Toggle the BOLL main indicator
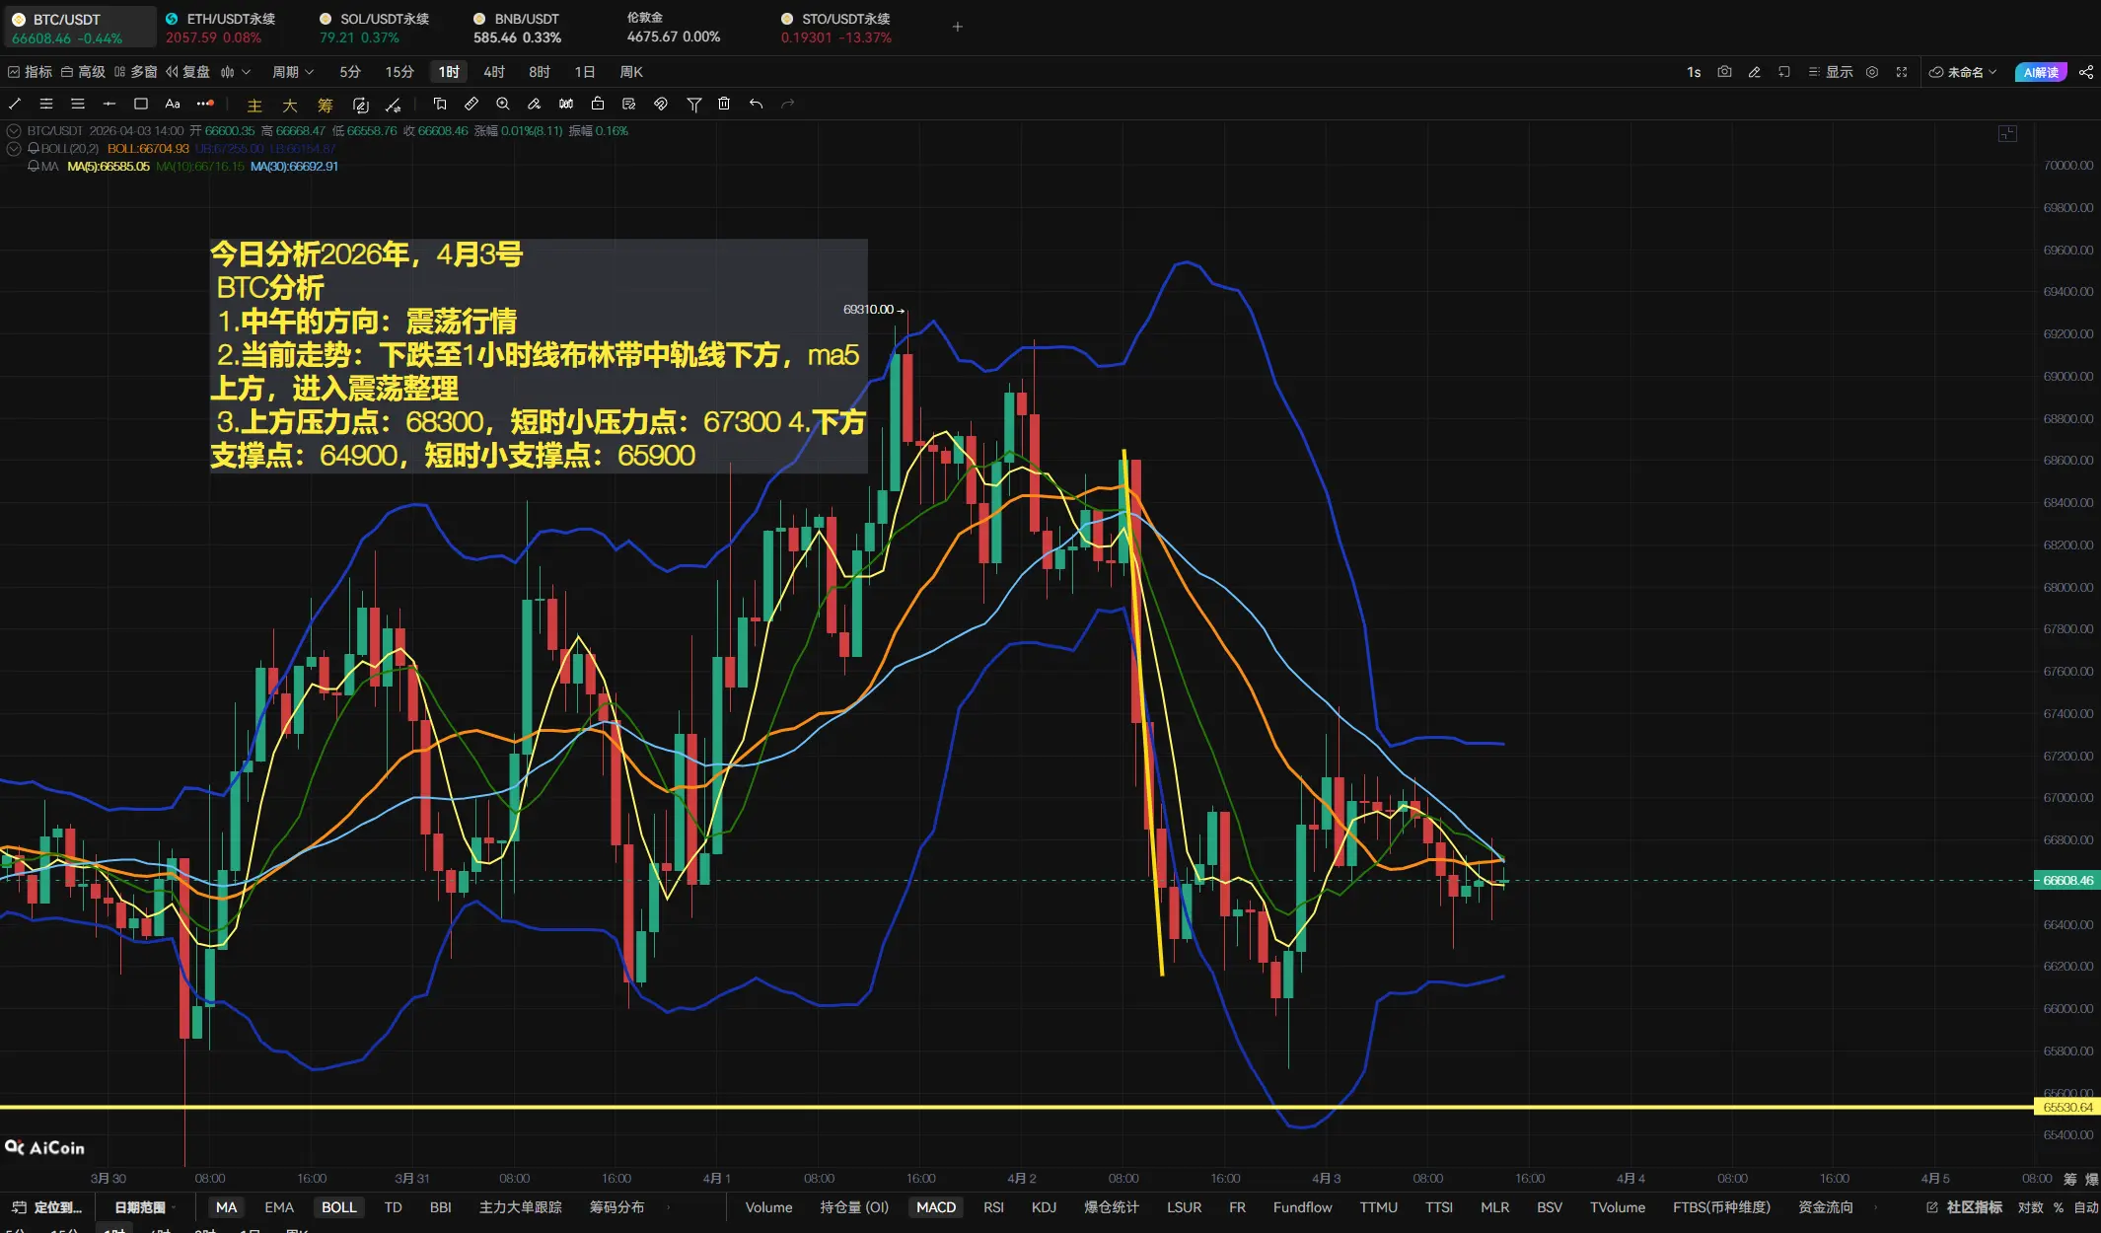 pyautogui.click(x=338, y=1207)
